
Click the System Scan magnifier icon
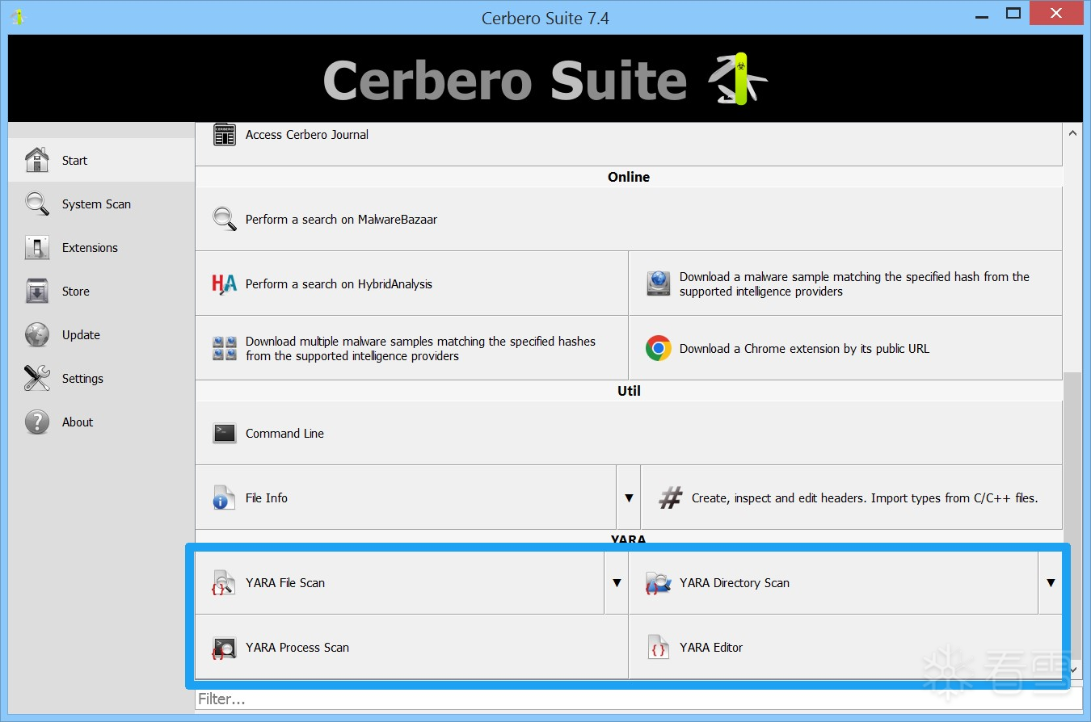[x=37, y=204]
